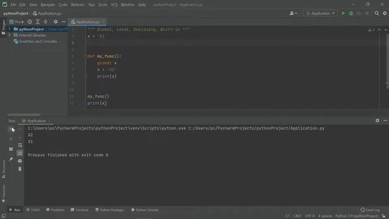Open the Edit menu

click(x=22, y=5)
